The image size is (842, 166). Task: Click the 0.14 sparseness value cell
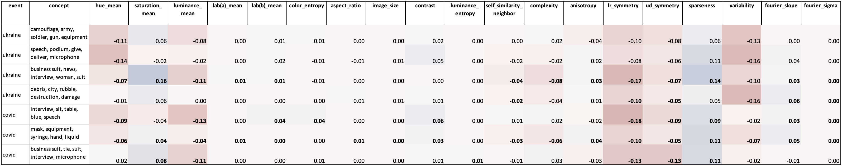click(702, 75)
